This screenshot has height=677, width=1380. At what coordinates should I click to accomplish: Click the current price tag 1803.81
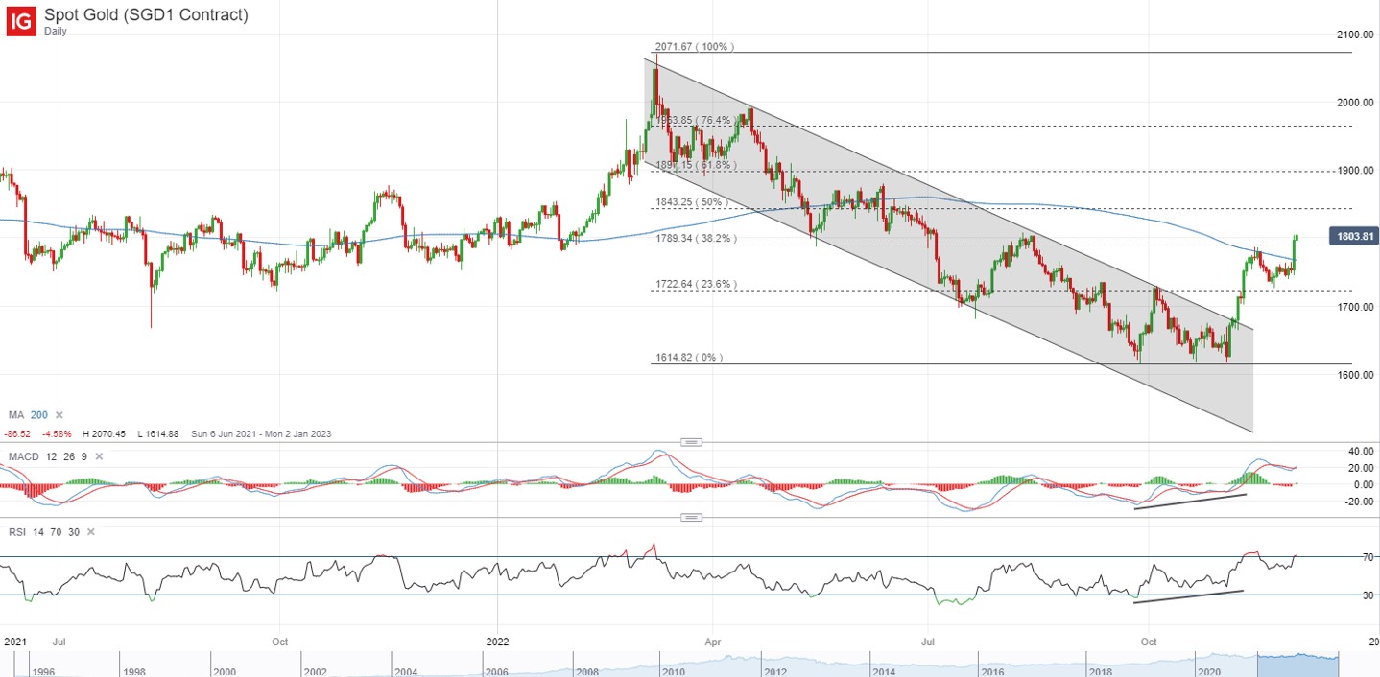click(x=1353, y=235)
